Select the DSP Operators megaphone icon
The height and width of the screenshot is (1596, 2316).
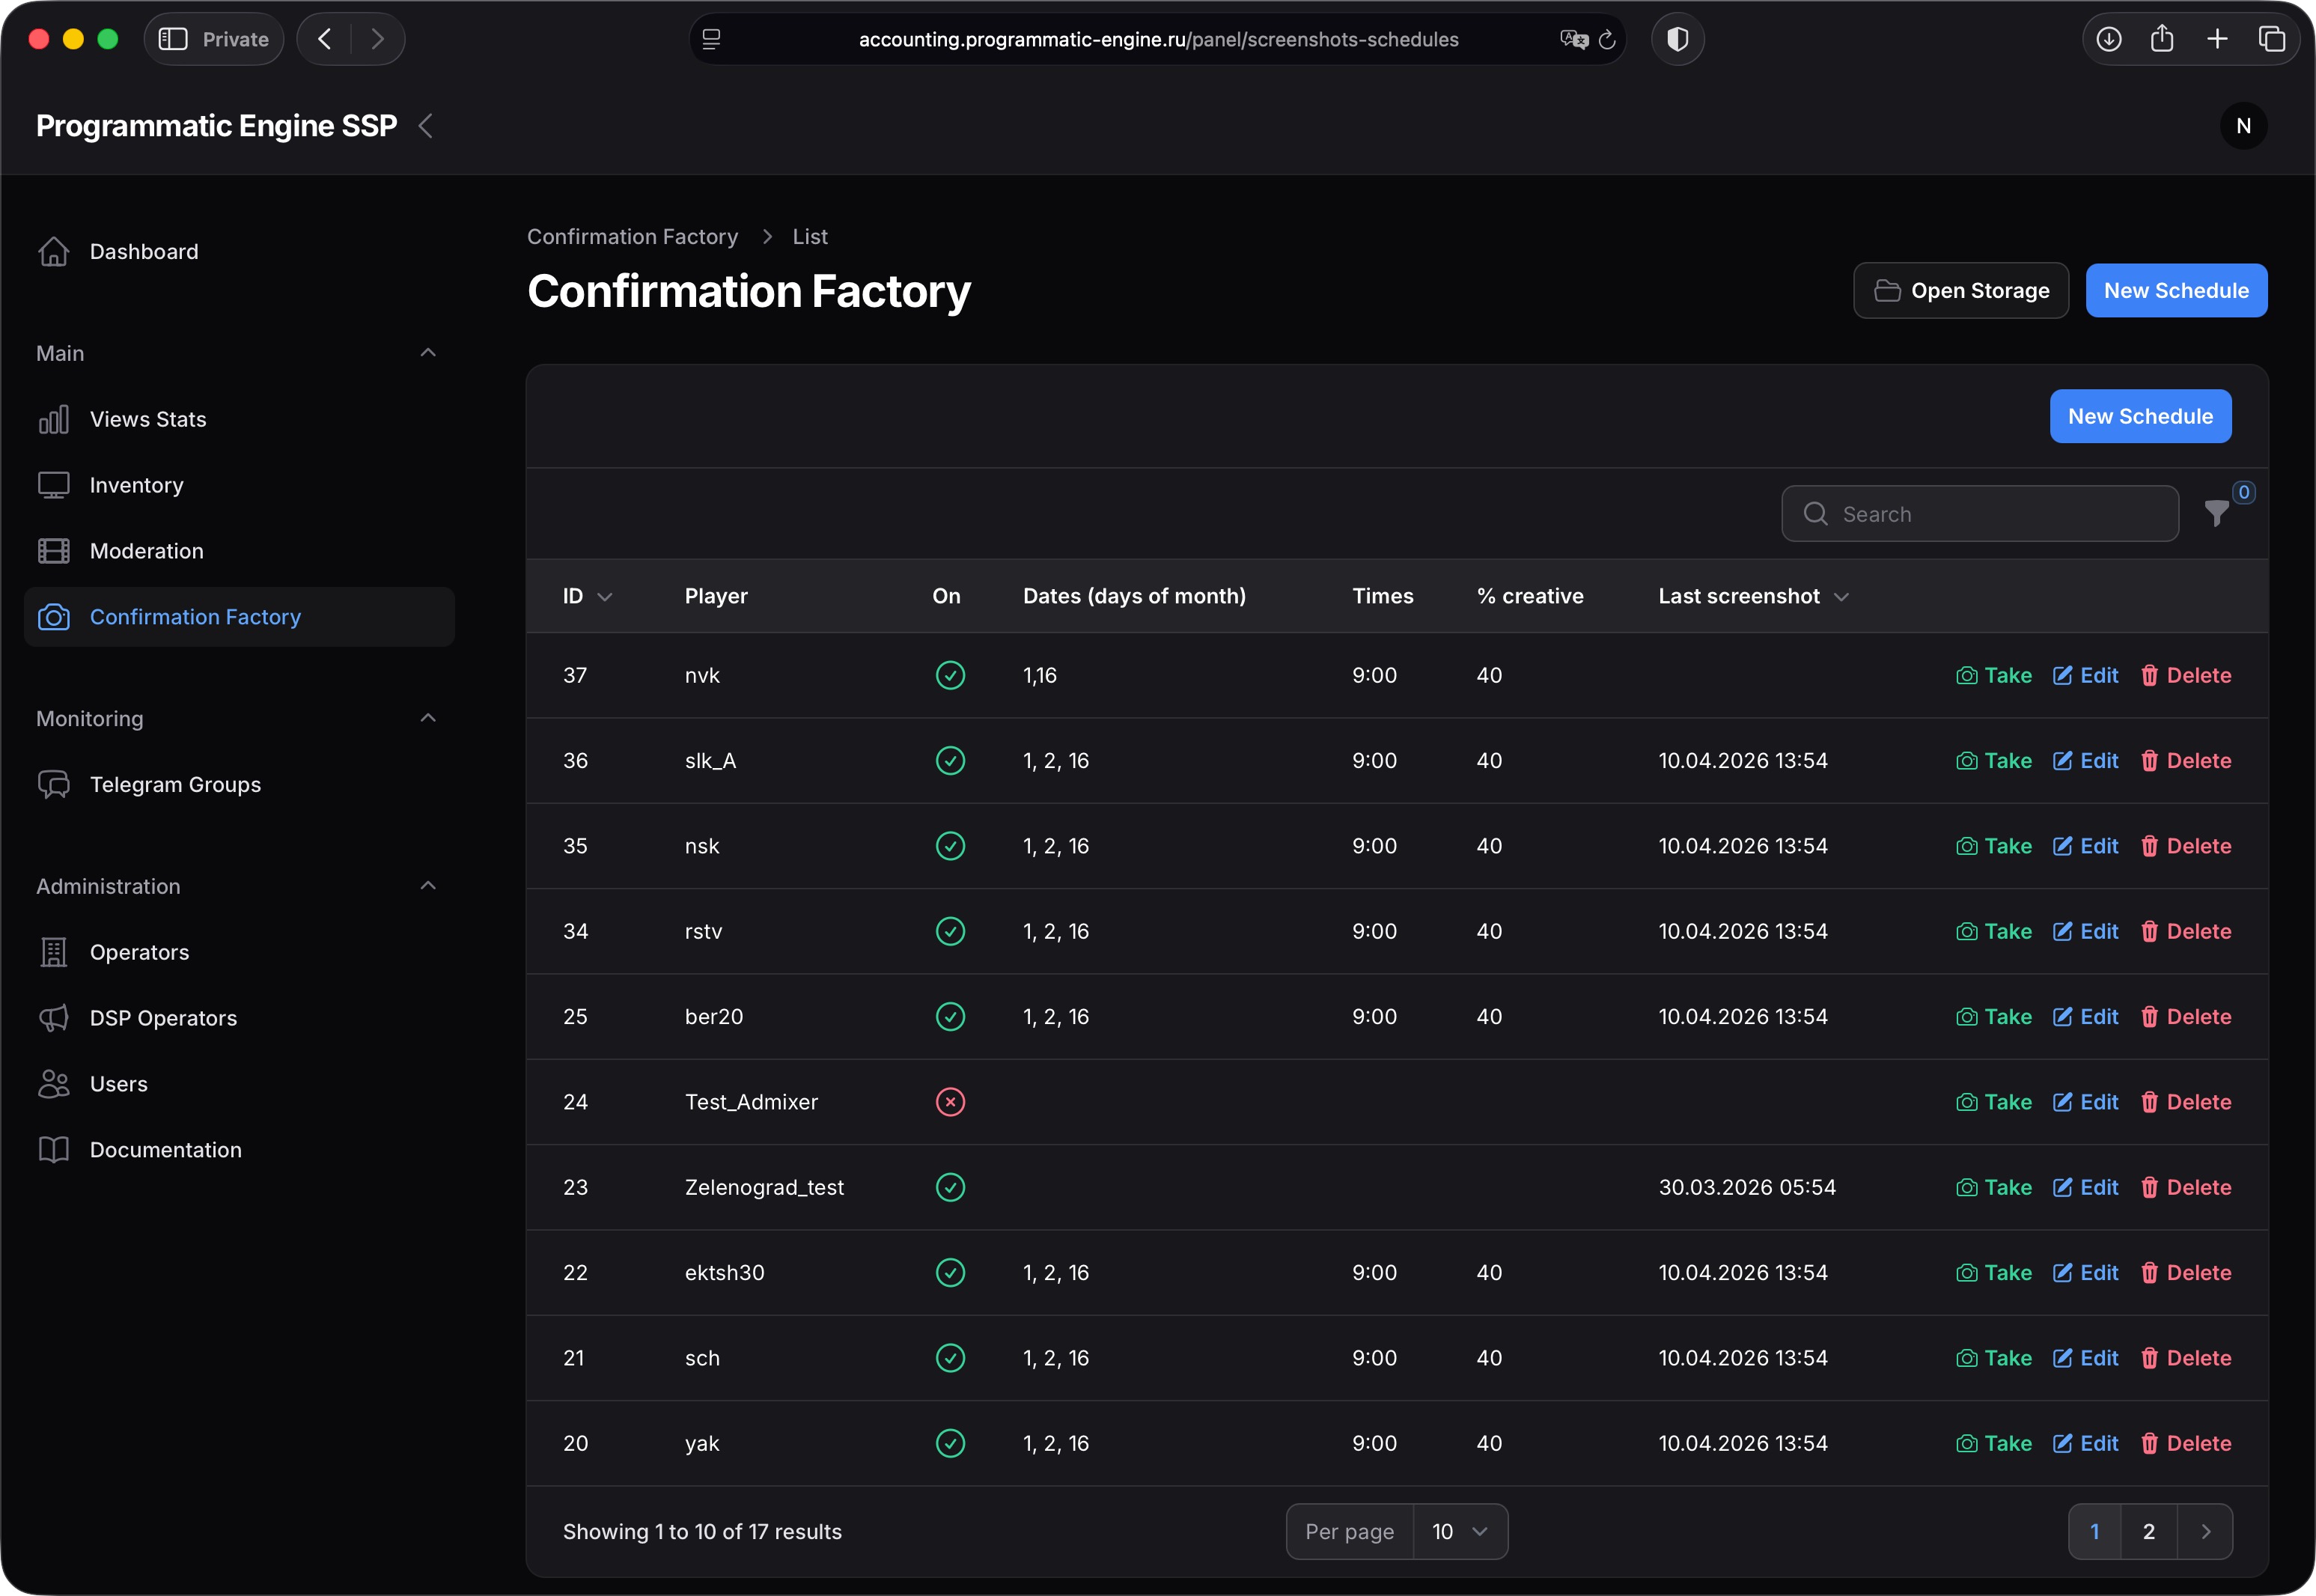click(54, 1017)
